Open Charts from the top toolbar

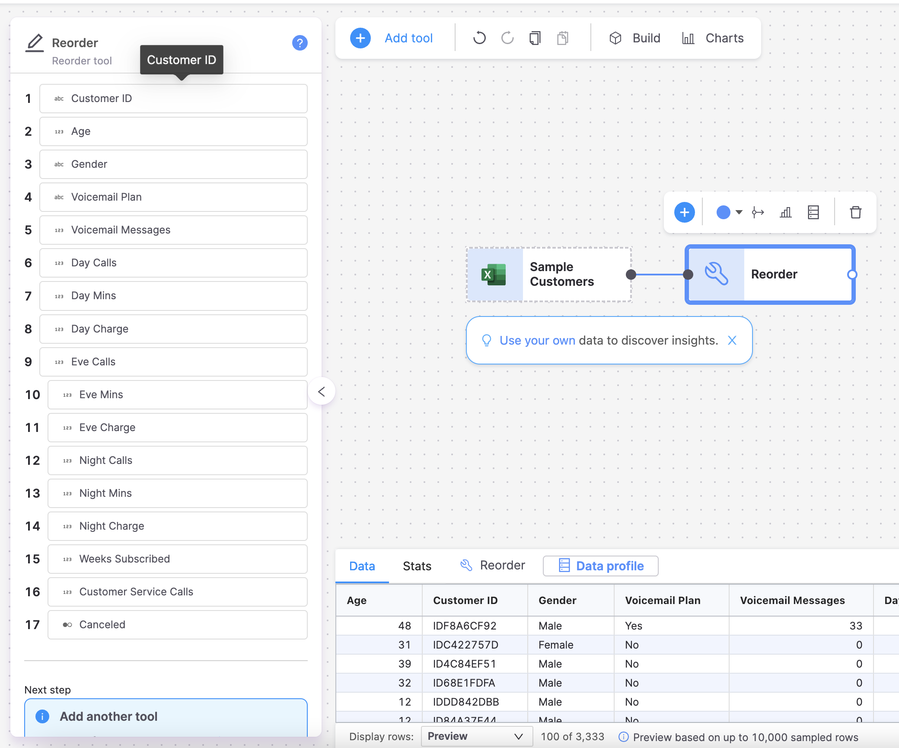point(713,38)
